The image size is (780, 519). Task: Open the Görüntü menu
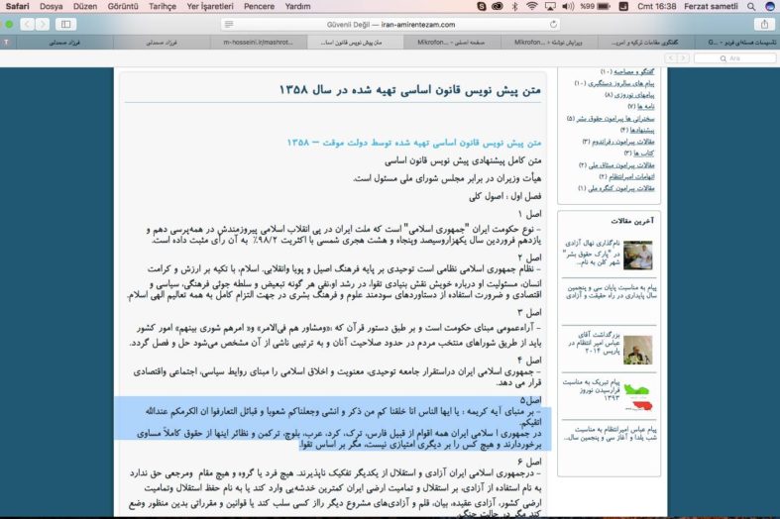click(123, 7)
